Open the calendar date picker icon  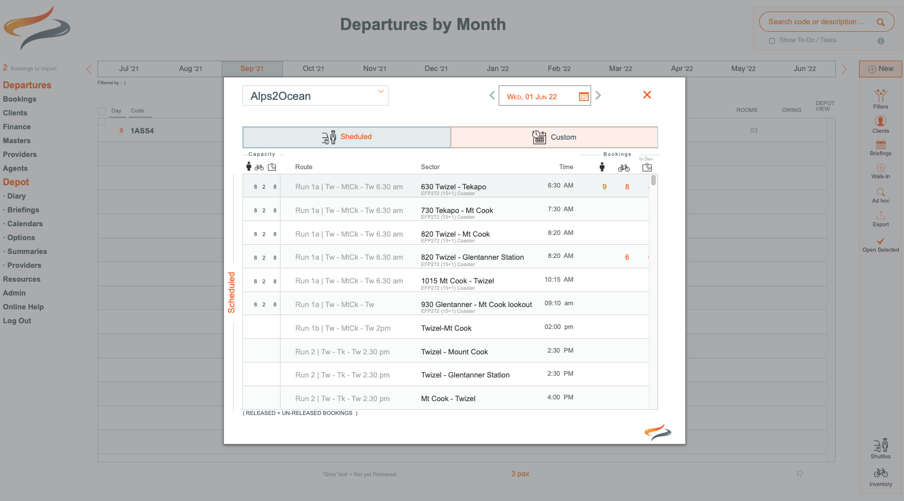(x=584, y=96)
